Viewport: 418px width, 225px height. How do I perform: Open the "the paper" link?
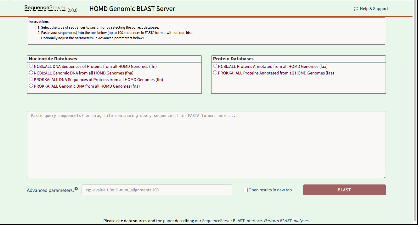coord(165,221)
